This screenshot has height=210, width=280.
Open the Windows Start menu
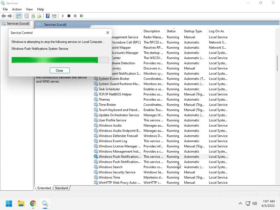[9, 203]
